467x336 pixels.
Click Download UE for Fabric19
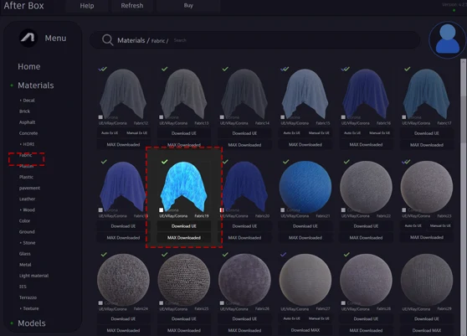[x=184, y=226]
